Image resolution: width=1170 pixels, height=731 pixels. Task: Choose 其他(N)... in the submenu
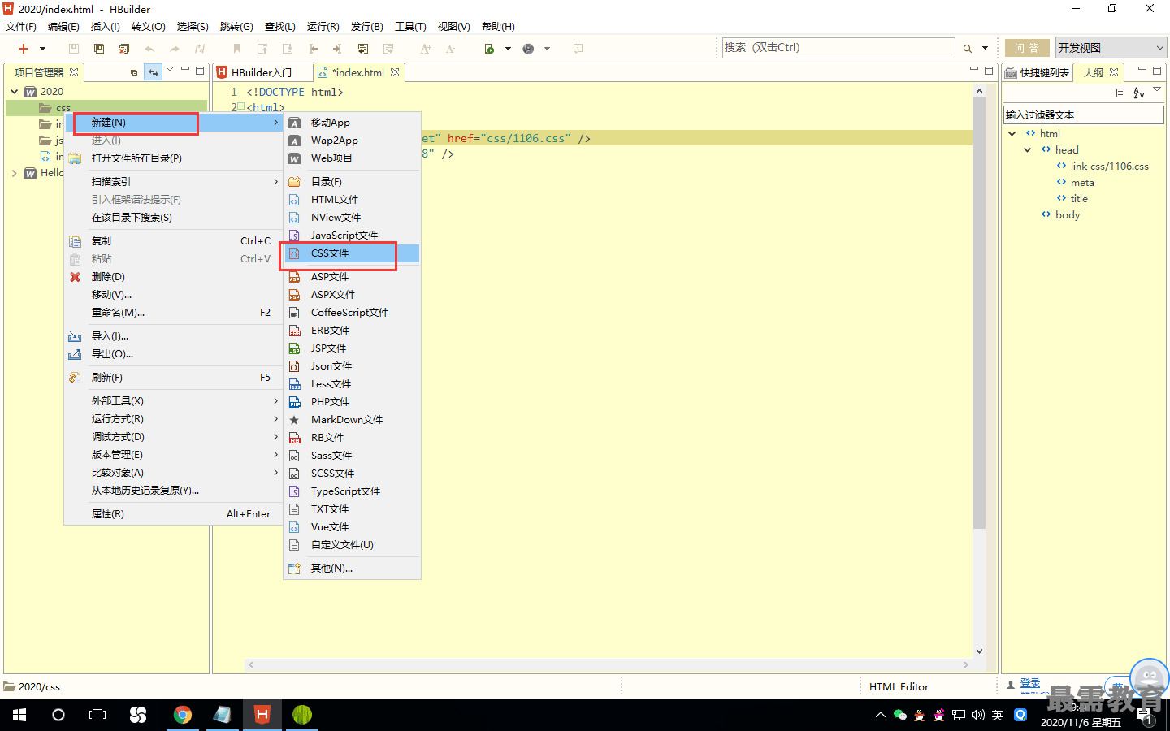pyautogui.click(x=352, y=568)
